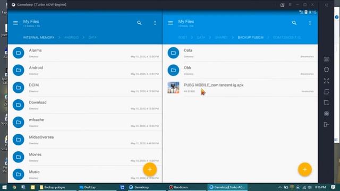
Task: Search files in the left pane
Action: tap(139, 23)
